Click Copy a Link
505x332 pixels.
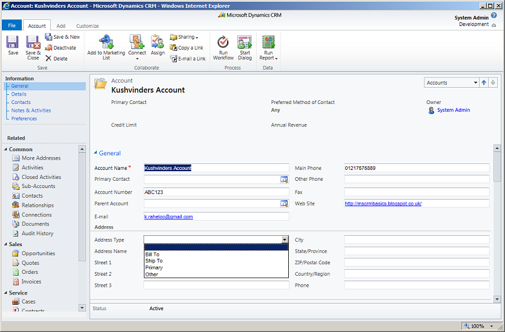click(x=186, y=48)
